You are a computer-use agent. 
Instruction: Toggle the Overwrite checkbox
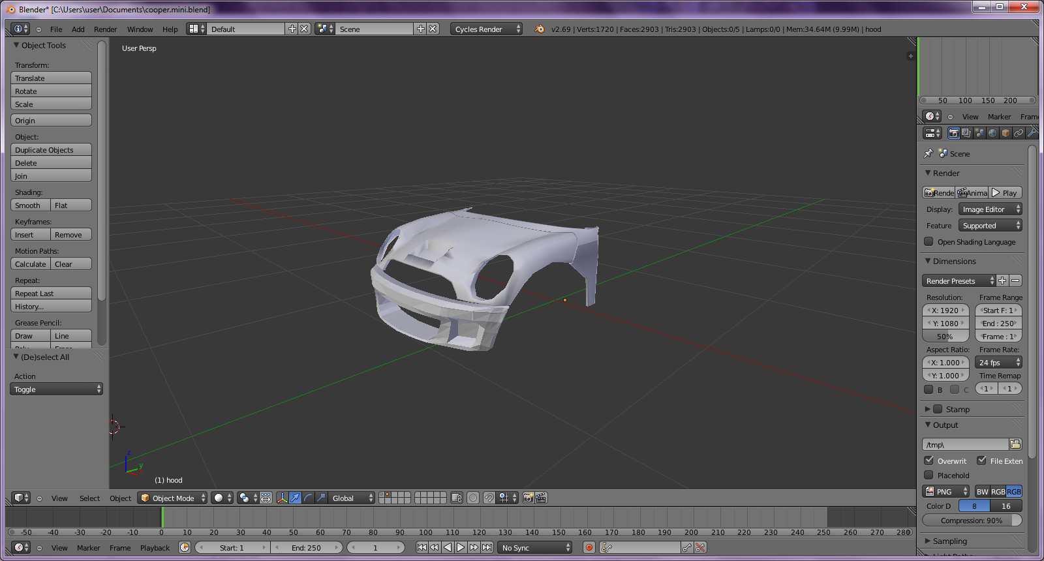click(929, 460)
